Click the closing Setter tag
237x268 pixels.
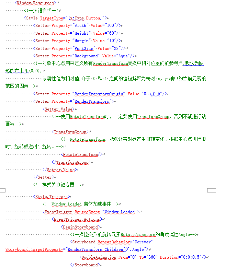tap(43, 177)
